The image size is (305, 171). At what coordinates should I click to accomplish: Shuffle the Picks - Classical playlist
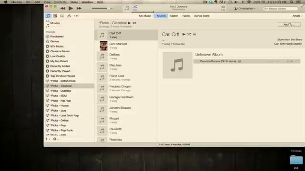[134, 23]
